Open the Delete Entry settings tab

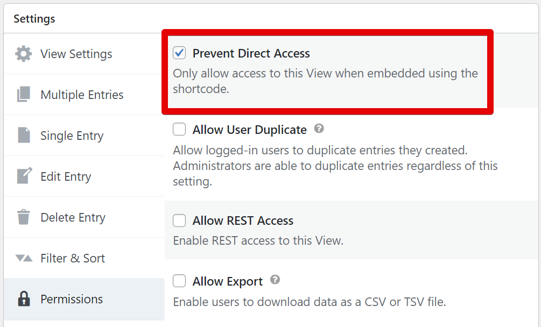pos(73,217)
